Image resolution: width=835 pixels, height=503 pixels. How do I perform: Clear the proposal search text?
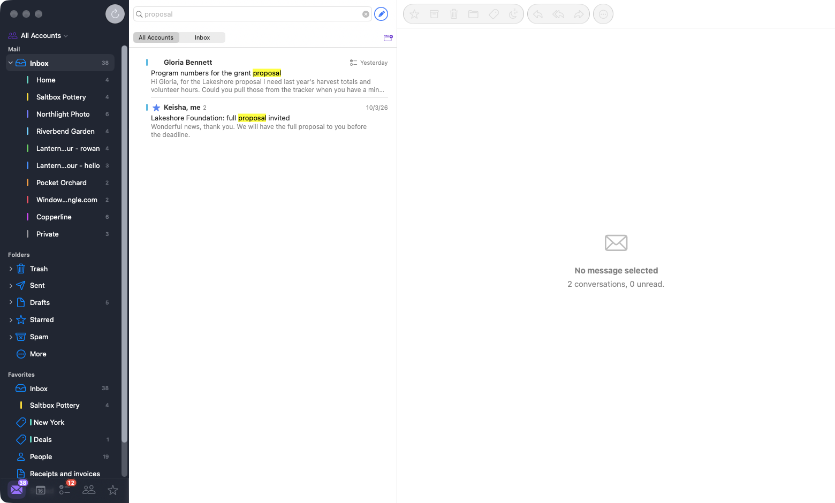tap(366, 14)
